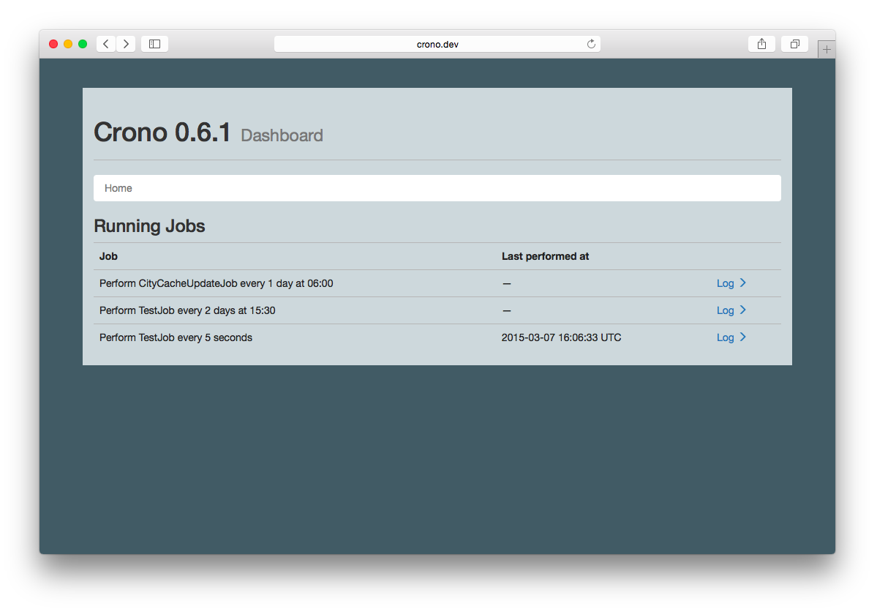The height and width of the screenshot is (609, 877).
Task: Go back using Safari's back arrow
Action: 105,44
